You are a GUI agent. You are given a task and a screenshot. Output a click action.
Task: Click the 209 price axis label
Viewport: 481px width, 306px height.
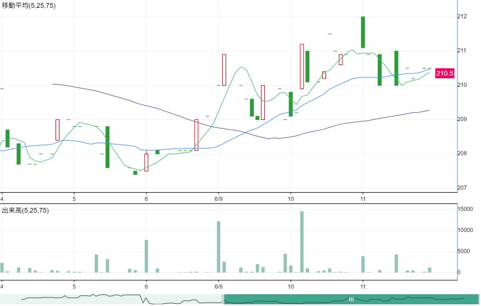pos(462,119)
